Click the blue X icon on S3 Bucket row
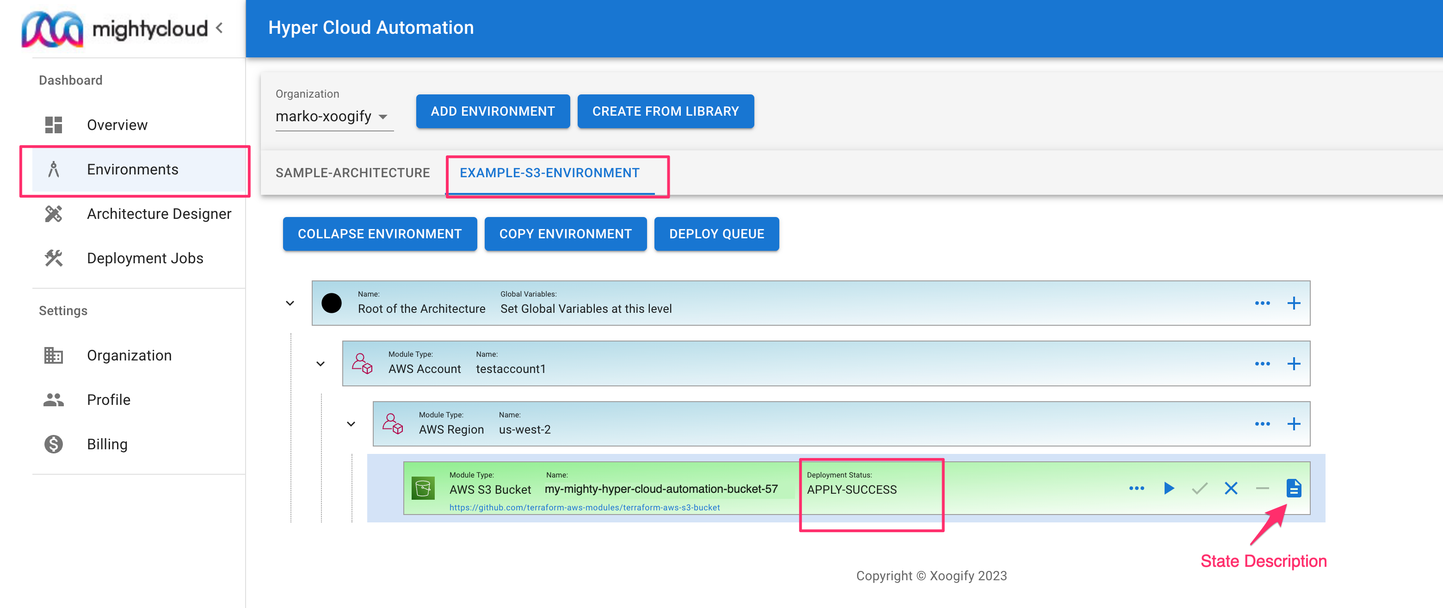1443x608 pixels. (1231, 488)
